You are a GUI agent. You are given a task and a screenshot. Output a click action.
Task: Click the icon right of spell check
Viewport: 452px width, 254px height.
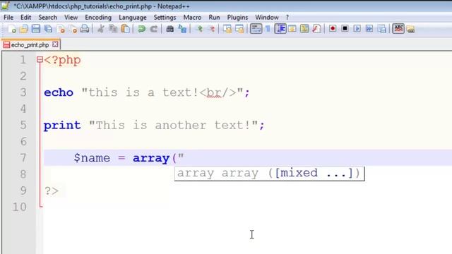pyautogui.click(x=411, y=29)
